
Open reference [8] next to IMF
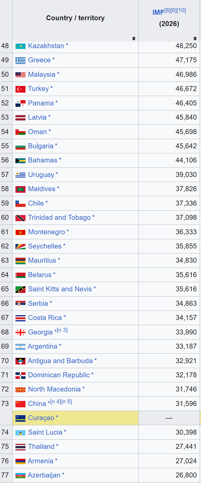(x=167, y=10)
